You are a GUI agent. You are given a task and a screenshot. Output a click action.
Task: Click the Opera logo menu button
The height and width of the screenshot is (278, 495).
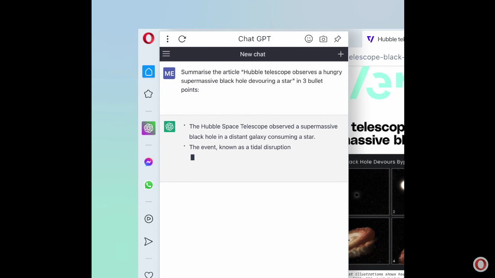(x=148, y=38)
